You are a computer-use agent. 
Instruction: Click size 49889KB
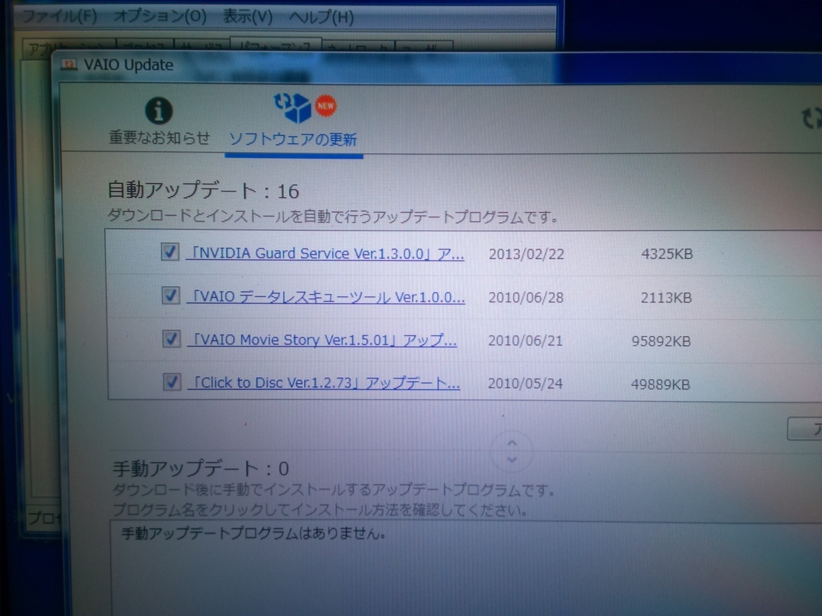(x=660, y=384)
